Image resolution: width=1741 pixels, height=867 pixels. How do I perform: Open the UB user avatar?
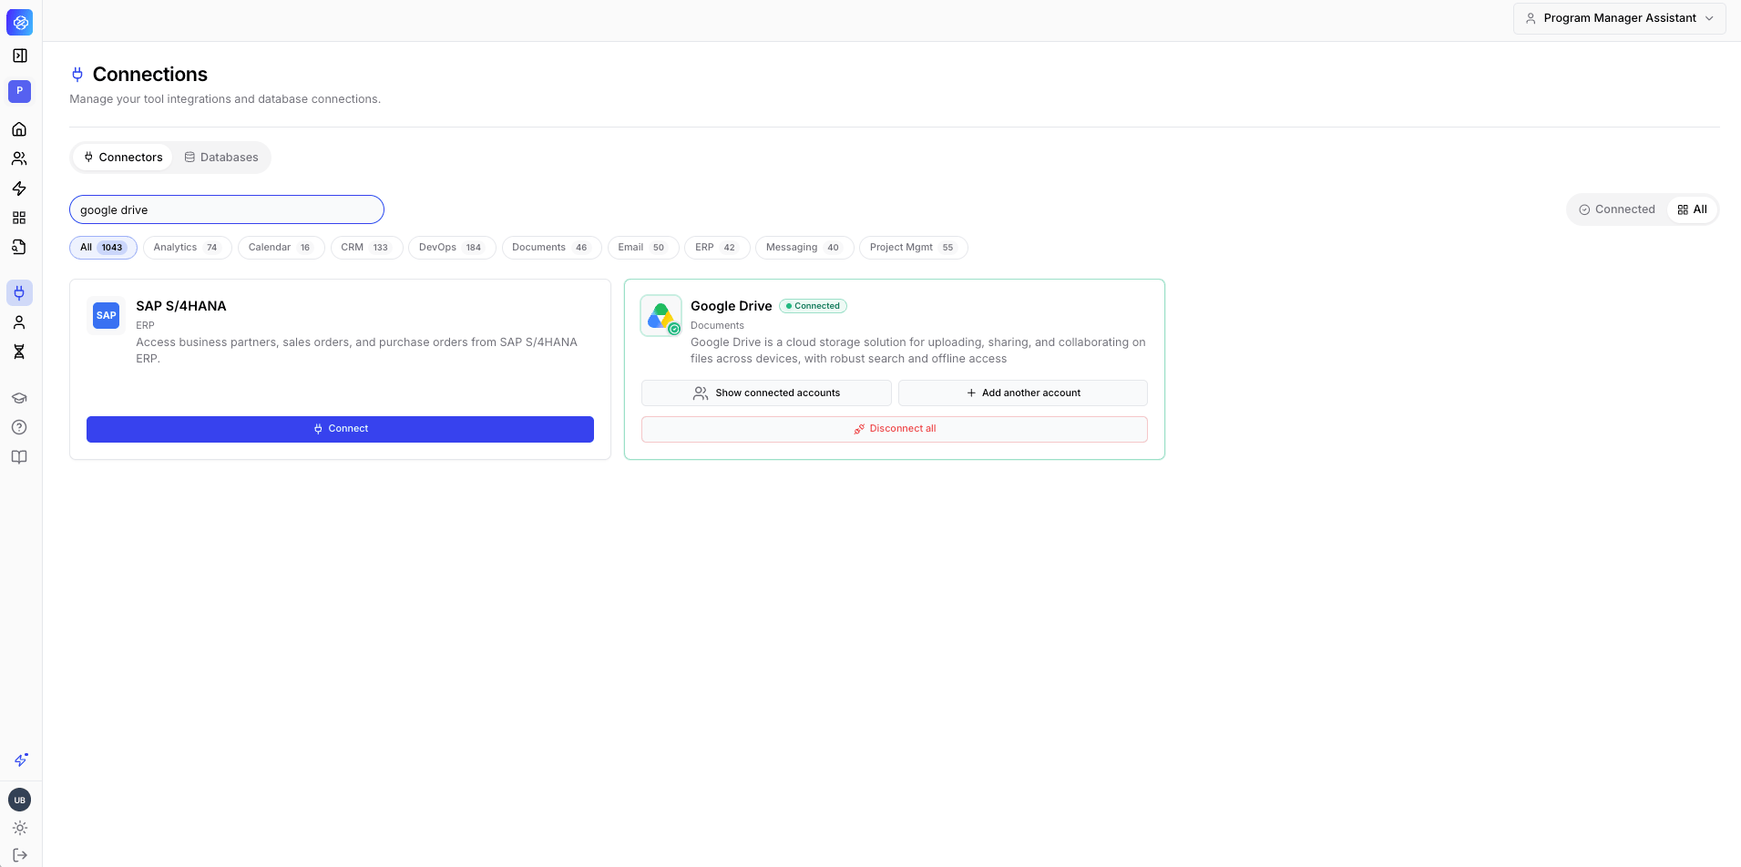pyautogui.click(x=19, y=800)
